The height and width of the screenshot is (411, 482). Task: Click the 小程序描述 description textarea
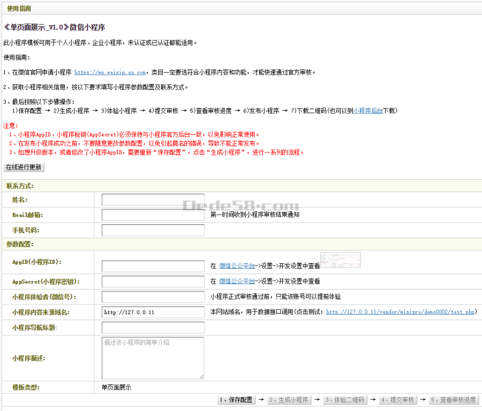[x=152, y=359]
